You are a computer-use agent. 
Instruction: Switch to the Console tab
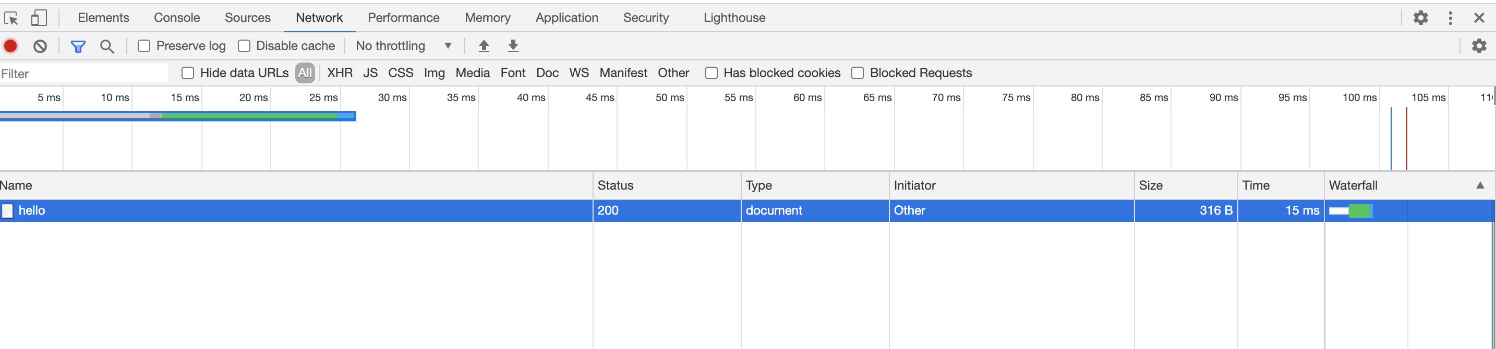[176, 18]
